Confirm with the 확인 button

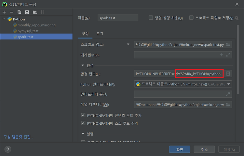point(180,149)
